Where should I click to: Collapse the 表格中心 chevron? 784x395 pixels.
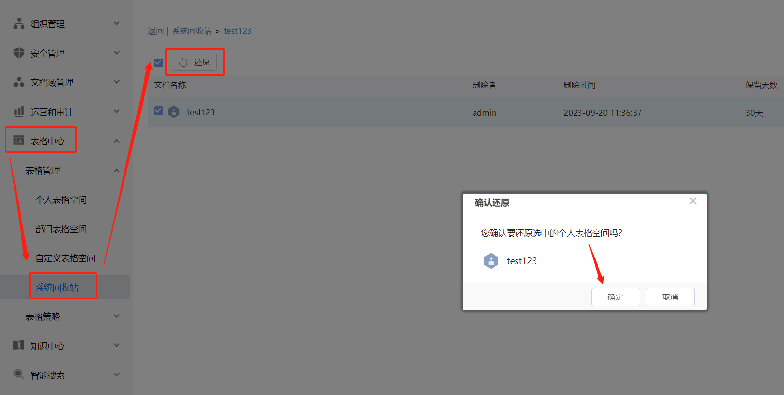(117, 141)
